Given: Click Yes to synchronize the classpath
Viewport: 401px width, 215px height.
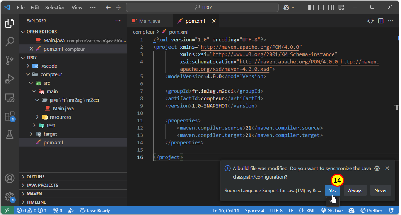Looking at the screenshot, I should pyautogui.click(x=332, y=190).
